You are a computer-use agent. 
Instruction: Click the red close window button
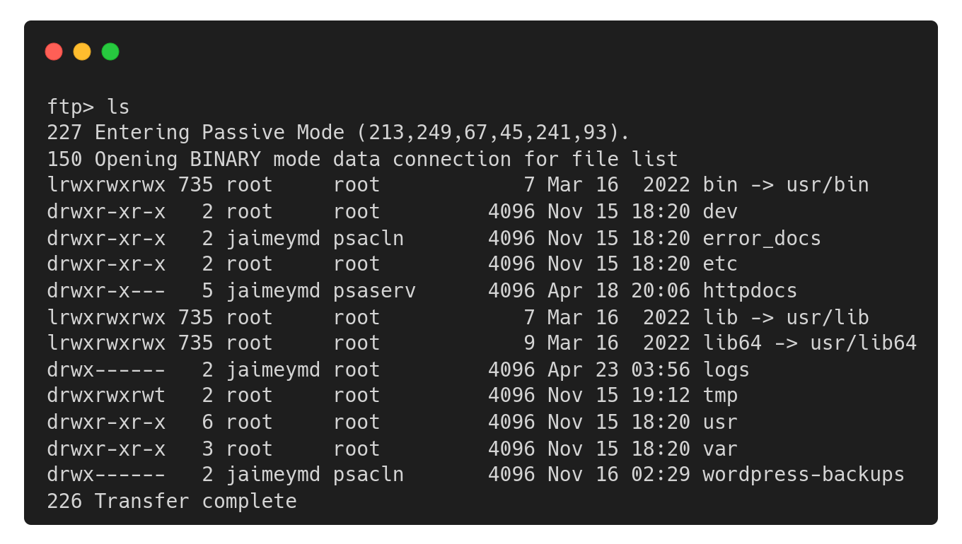click(54, 52)
